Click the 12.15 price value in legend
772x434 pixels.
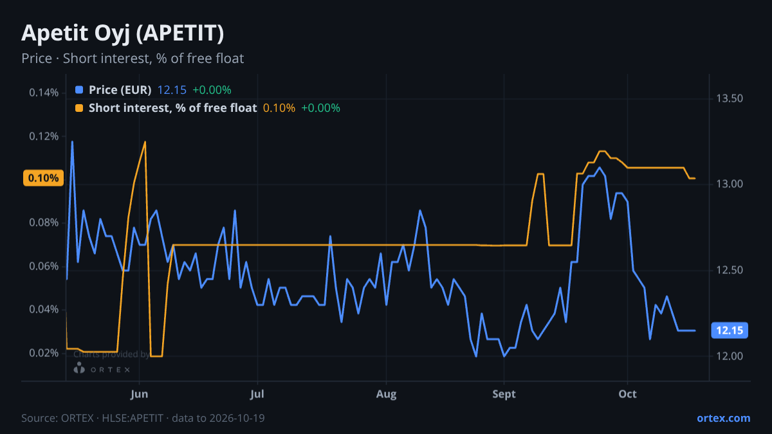coord(172,90)
